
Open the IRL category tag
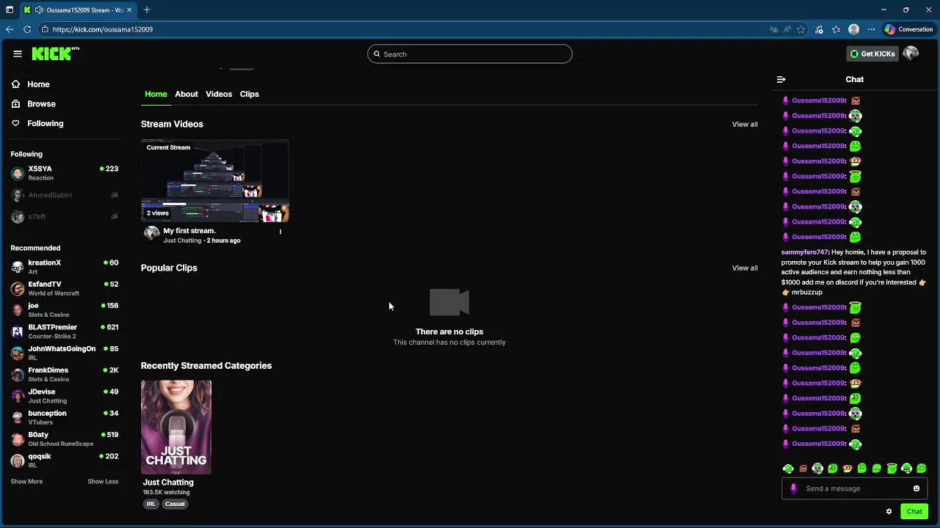[x=151, y=504]
